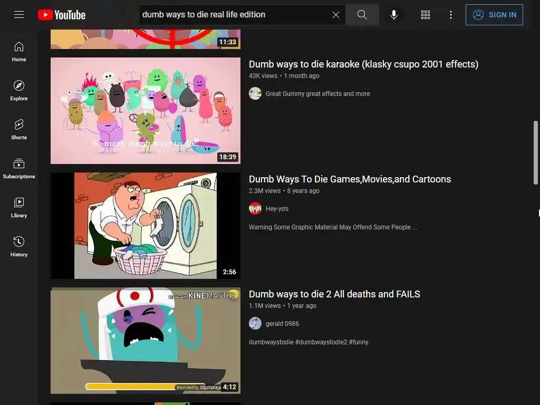Click title 'Dumb Ways To Die Games,Movies,and Cartoons'
540x405 pixels.
[x=350, y=179]
